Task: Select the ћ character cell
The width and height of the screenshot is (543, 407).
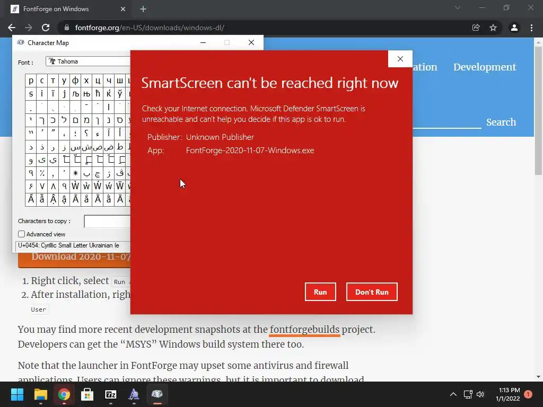Action: [98, 94]
